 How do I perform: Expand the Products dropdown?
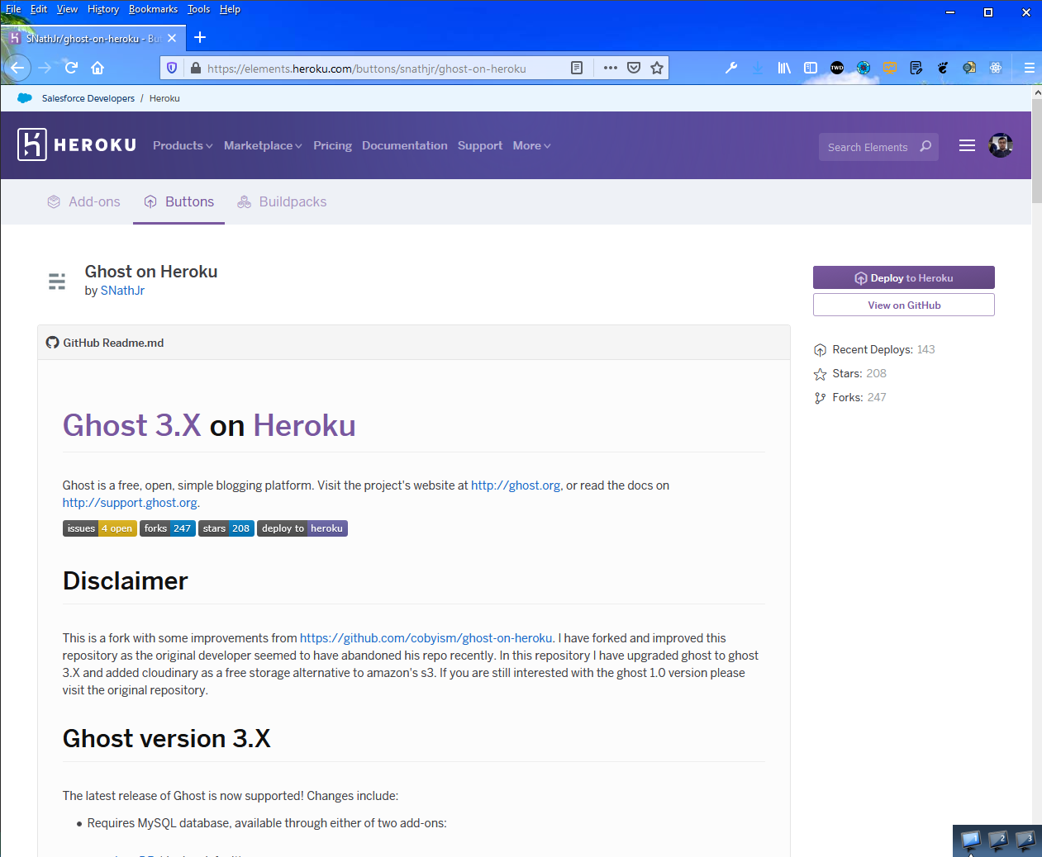183,145
